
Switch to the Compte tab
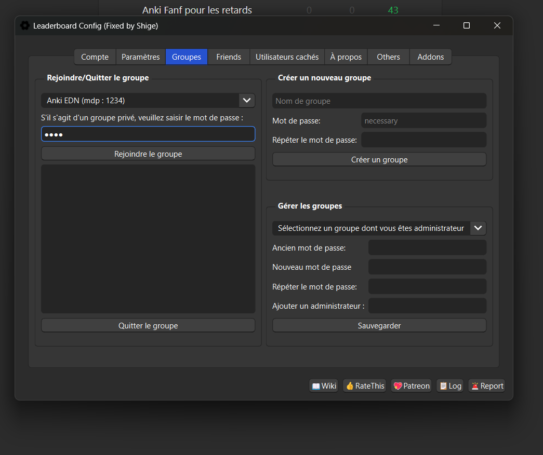point(95,57)
